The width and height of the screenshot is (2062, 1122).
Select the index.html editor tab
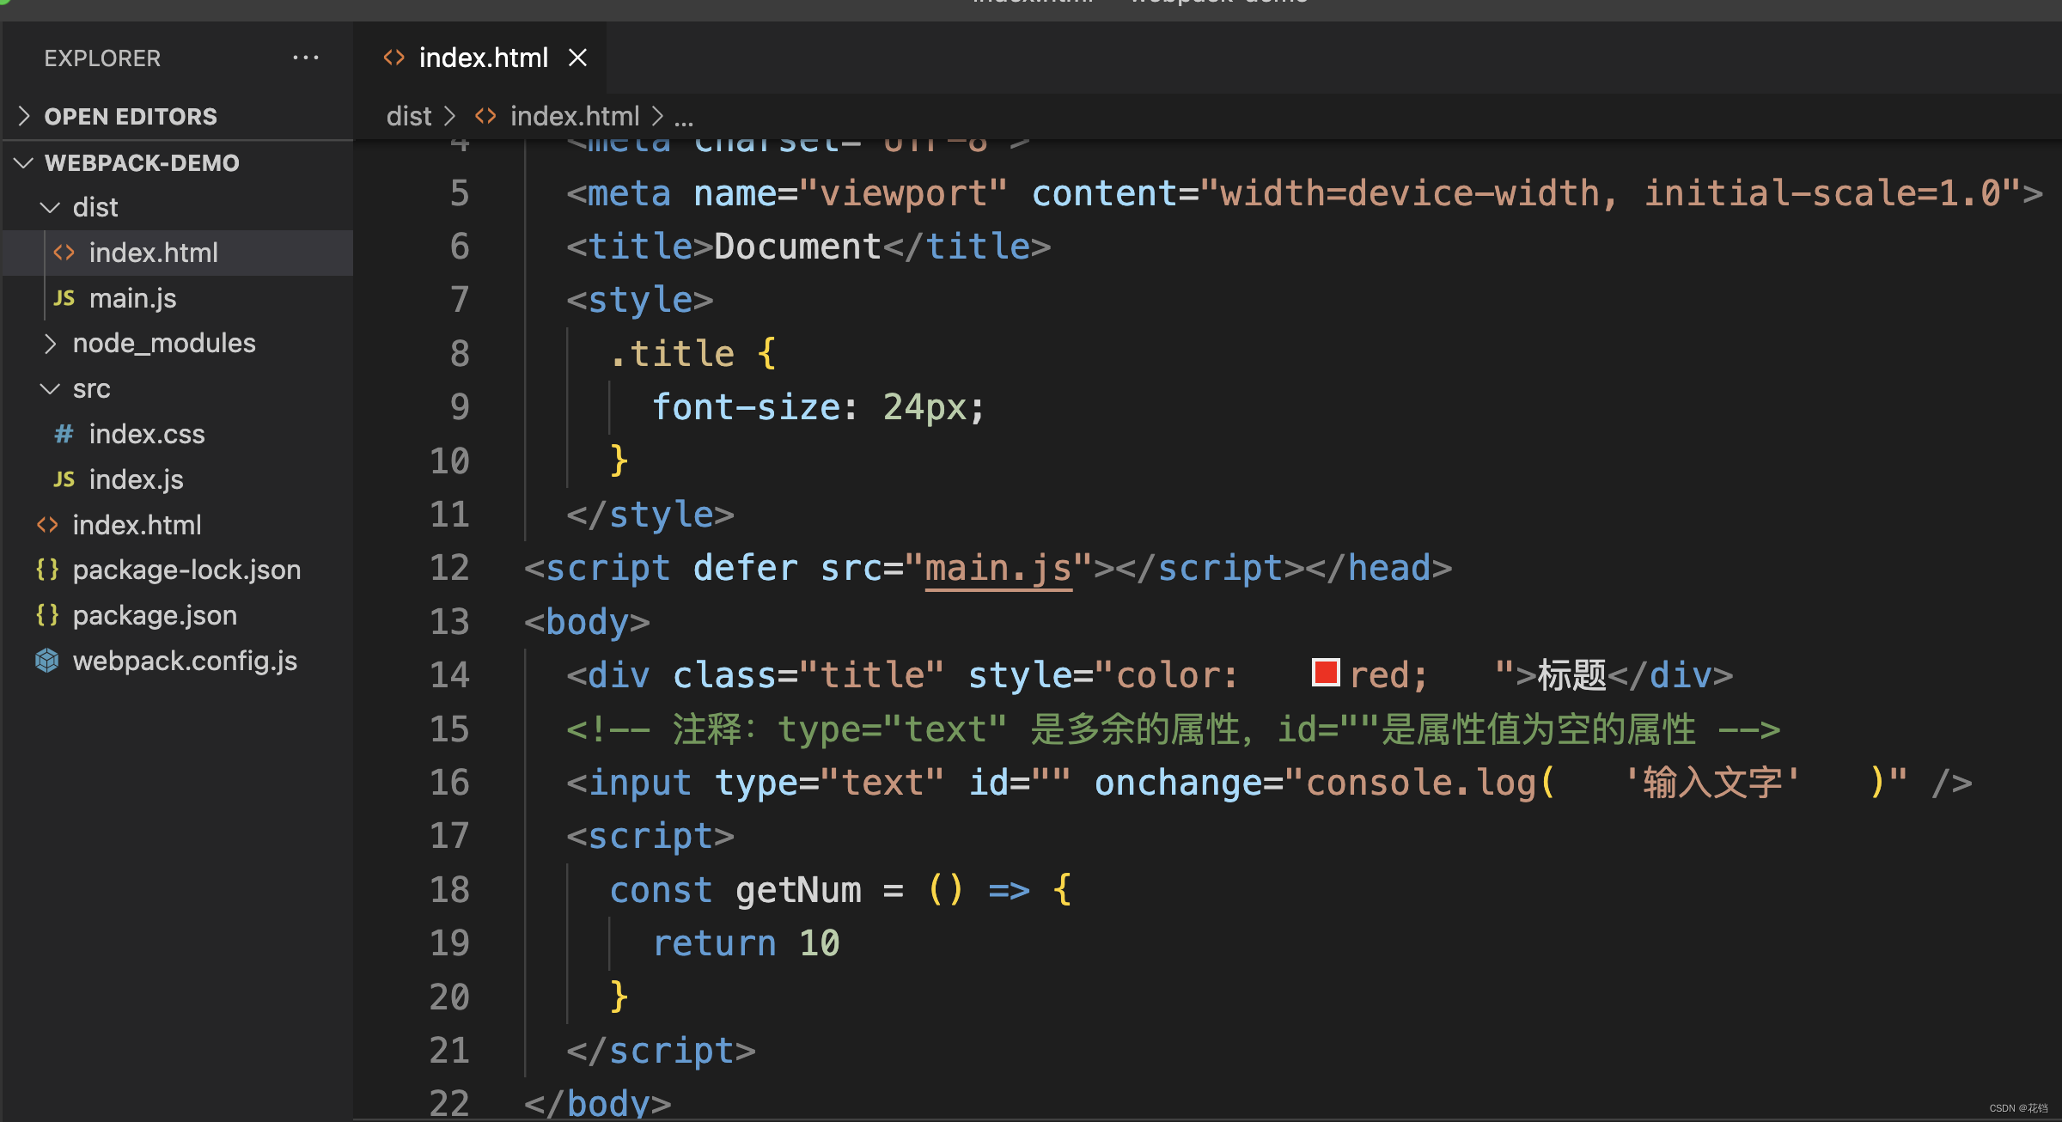(x=483, y=58)
